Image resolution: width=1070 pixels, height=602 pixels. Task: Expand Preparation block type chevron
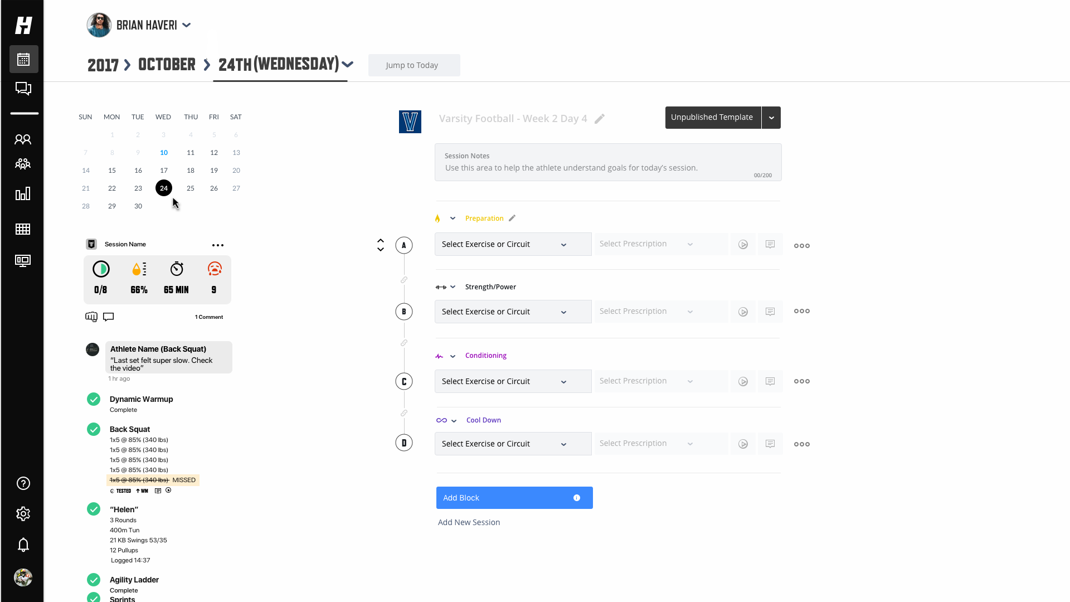pos(453,219)
